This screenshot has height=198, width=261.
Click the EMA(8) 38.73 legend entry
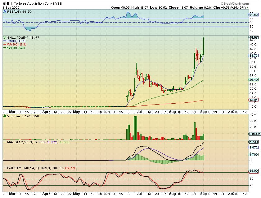pos(14,41)
